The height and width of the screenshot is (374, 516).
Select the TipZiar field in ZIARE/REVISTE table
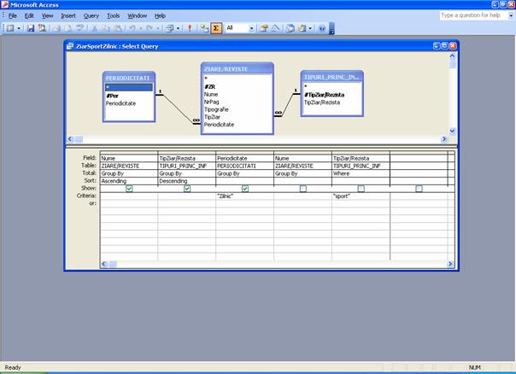(215, 117)
